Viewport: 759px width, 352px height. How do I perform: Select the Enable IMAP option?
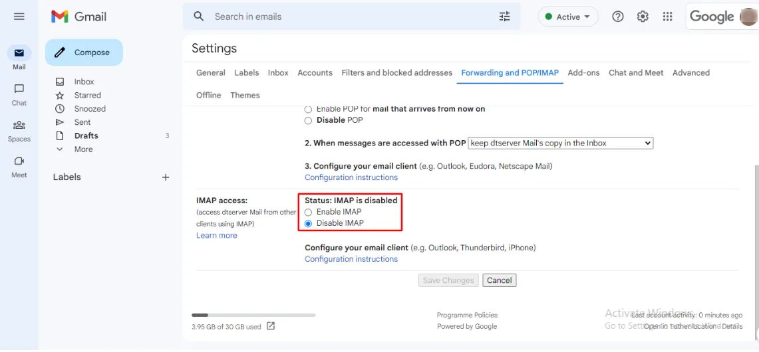pyautogui.click(x=308, y=213)
